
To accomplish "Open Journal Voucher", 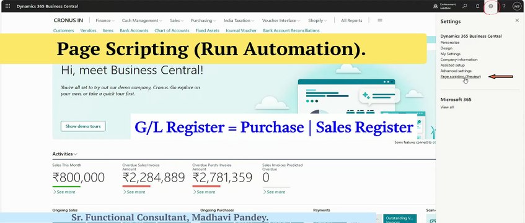I will tap(241, 30).
